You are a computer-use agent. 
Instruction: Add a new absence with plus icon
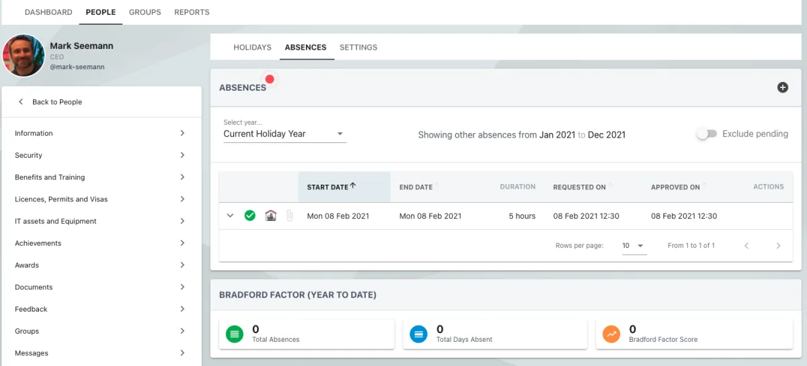tap(782, 87)
